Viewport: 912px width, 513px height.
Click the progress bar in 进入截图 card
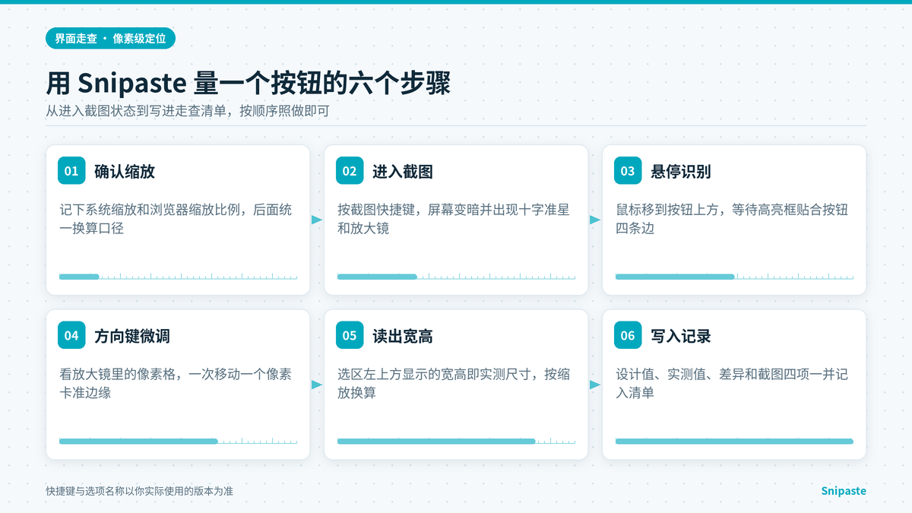[456, 277]
